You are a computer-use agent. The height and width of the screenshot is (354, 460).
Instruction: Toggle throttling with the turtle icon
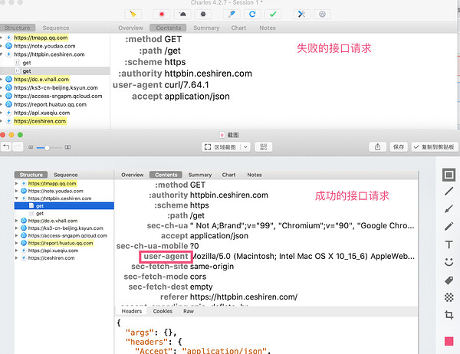click(x=182, y=14)
